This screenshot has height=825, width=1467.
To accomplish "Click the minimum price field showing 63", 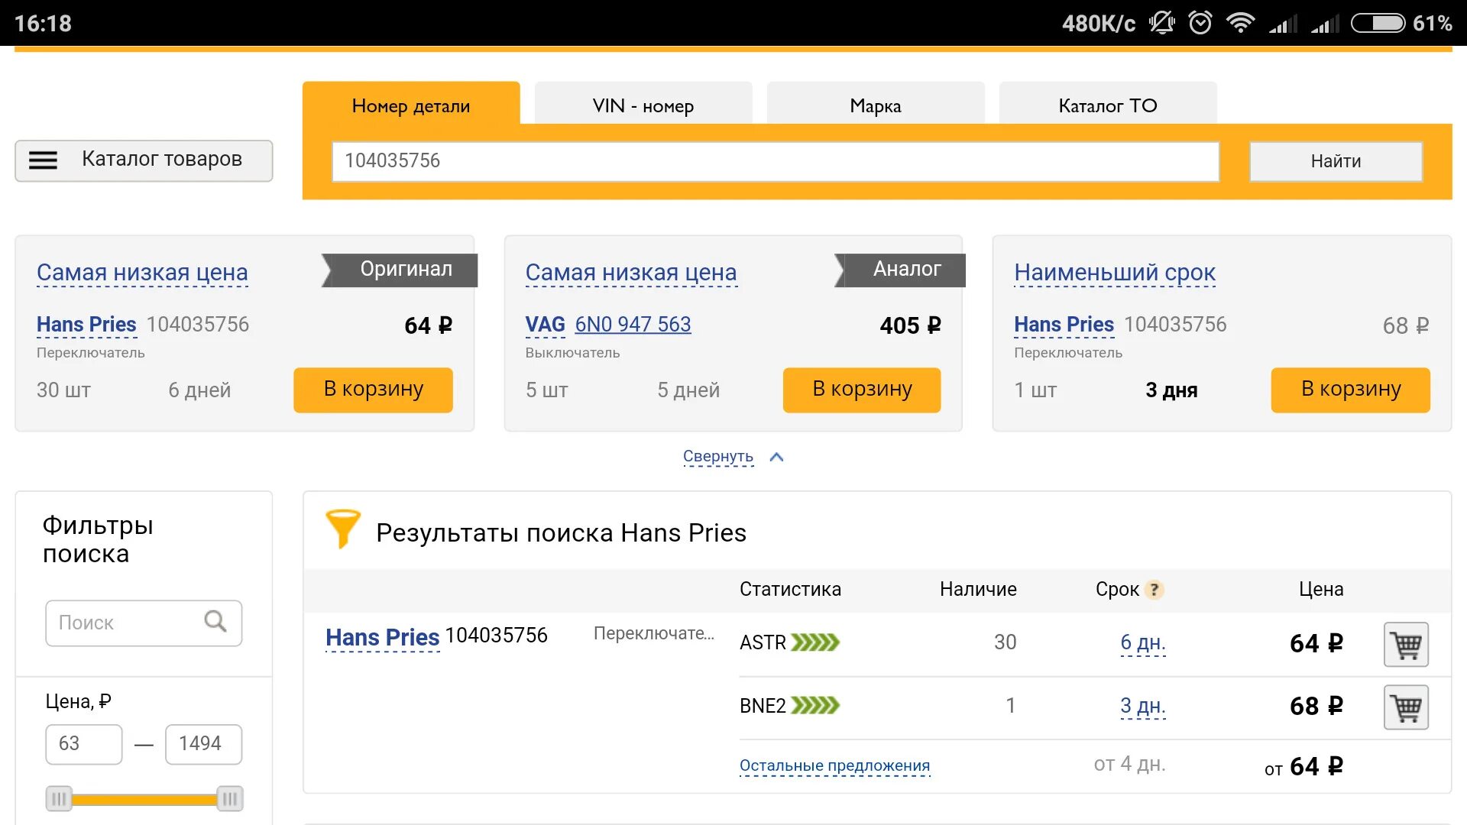I will point(83,744).
